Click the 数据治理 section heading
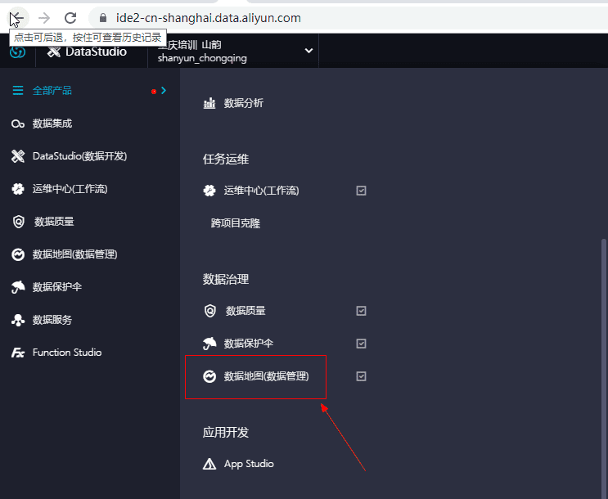Screen dimensions: 608x499 point(226,280)
